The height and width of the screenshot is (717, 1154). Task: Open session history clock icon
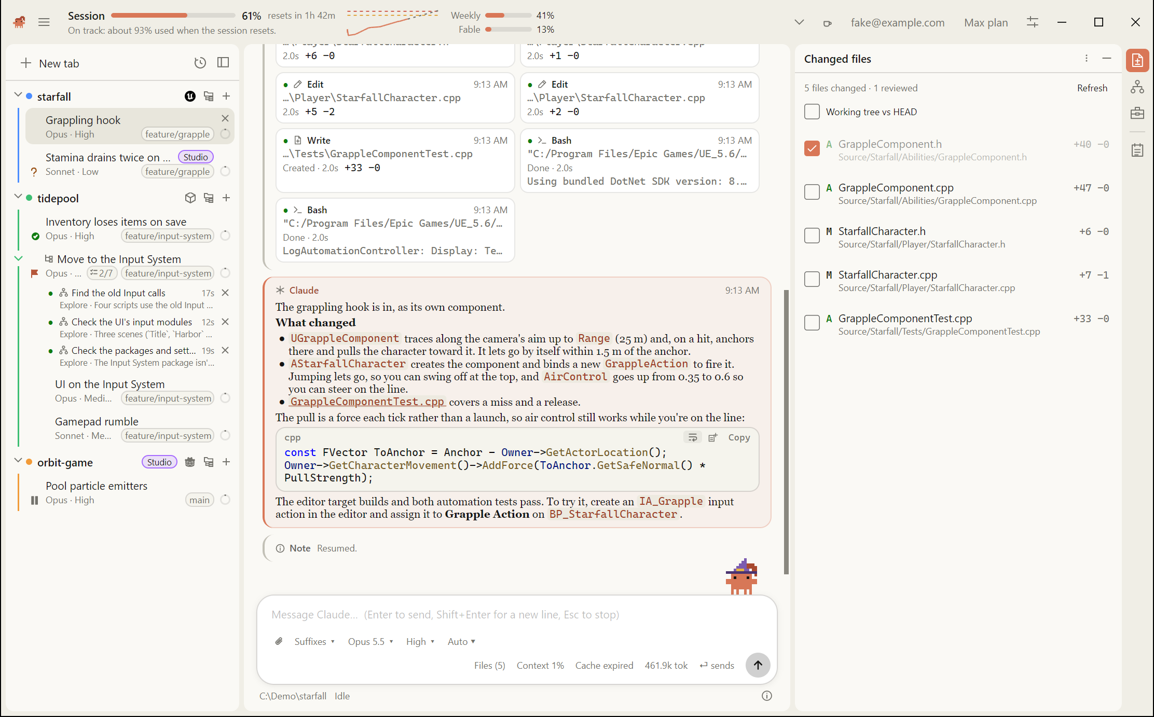click(x=200, y=63)
